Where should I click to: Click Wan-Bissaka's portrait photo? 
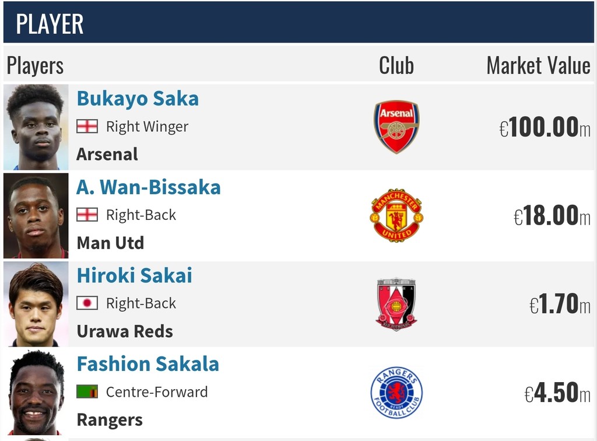click(36, 216)
